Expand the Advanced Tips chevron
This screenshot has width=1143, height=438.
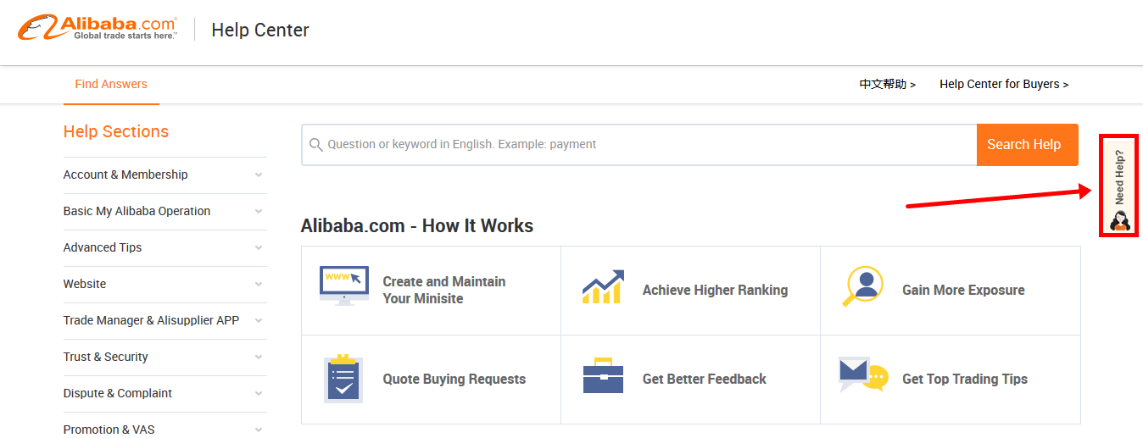[259, 247]
